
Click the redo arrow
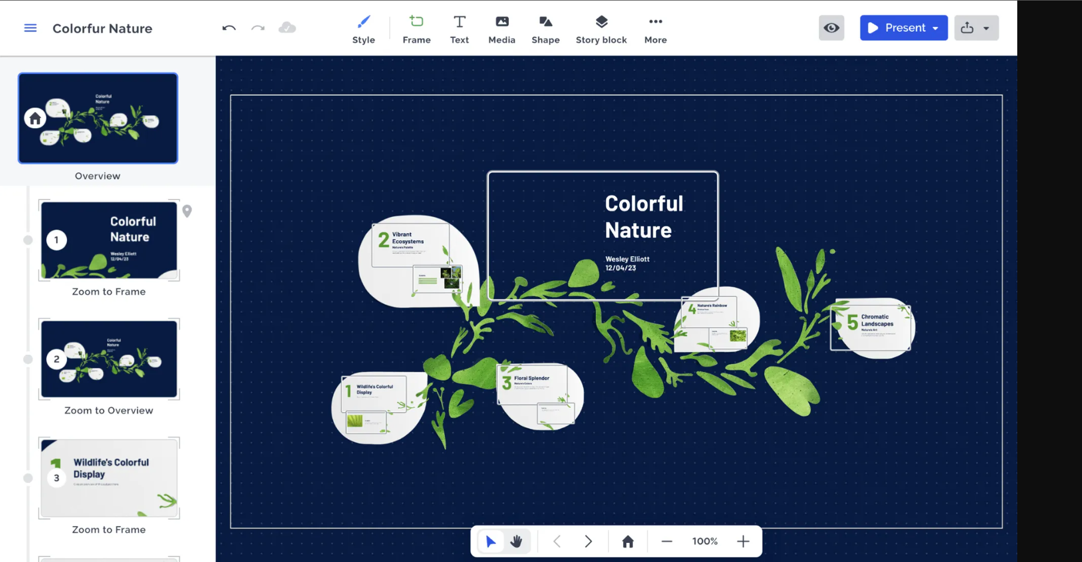258,28
